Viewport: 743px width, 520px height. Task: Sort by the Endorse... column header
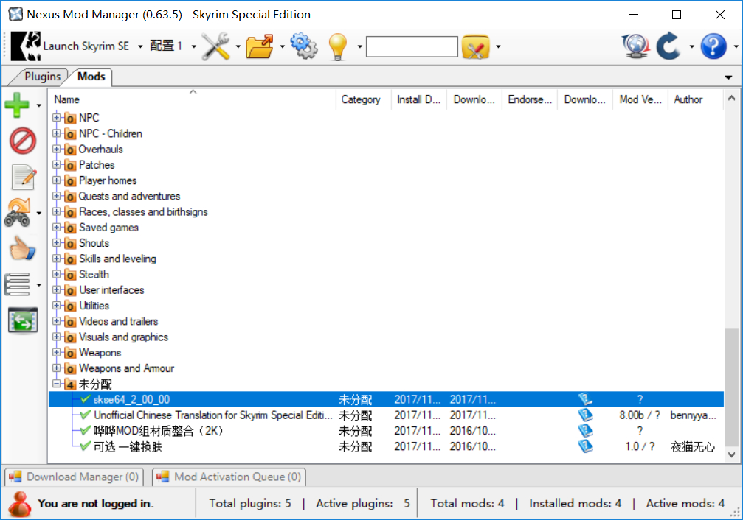530,99
